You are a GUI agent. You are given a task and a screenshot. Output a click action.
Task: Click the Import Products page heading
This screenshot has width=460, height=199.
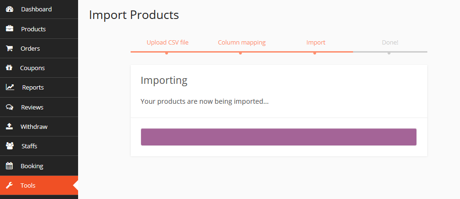134,15
